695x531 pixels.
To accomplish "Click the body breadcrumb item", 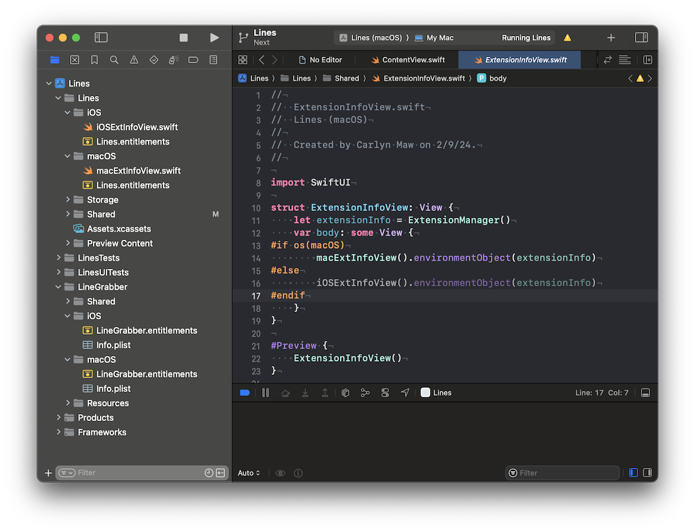I will click(492, 78).
